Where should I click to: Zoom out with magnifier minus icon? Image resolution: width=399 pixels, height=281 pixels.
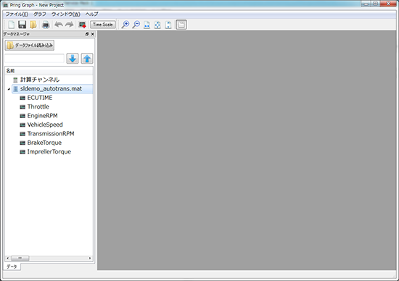point(136,25)
